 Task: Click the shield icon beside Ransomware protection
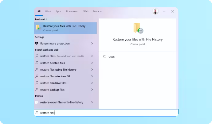37,43
